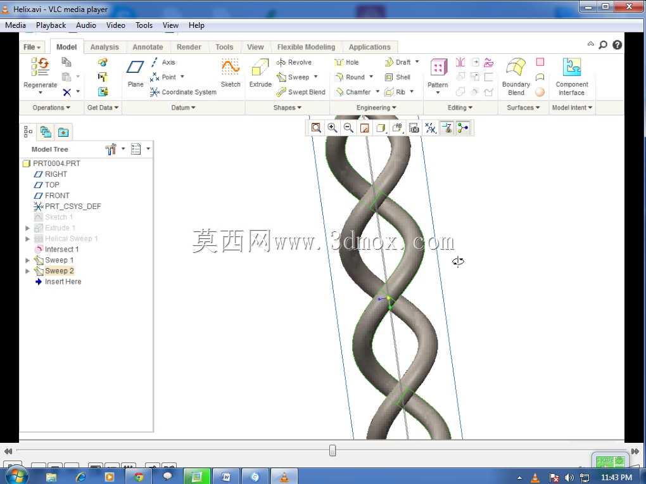Open Model Tree settings icon
This screenshot has width=646, height=484.
[111, 149]
